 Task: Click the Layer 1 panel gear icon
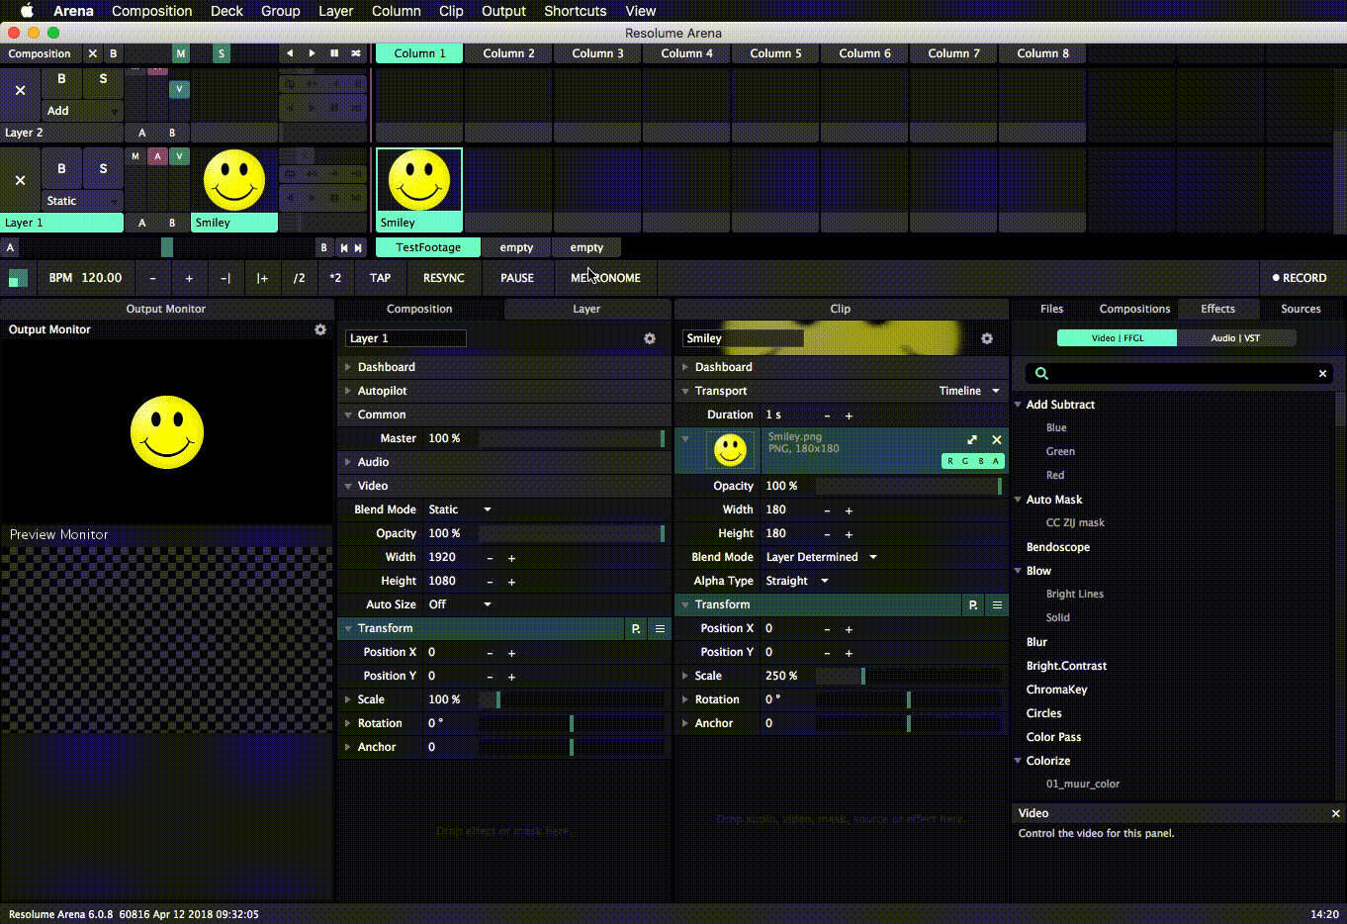click(650, 338)
